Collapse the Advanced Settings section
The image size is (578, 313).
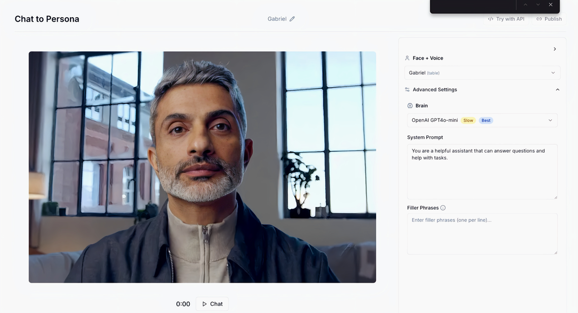557,89
